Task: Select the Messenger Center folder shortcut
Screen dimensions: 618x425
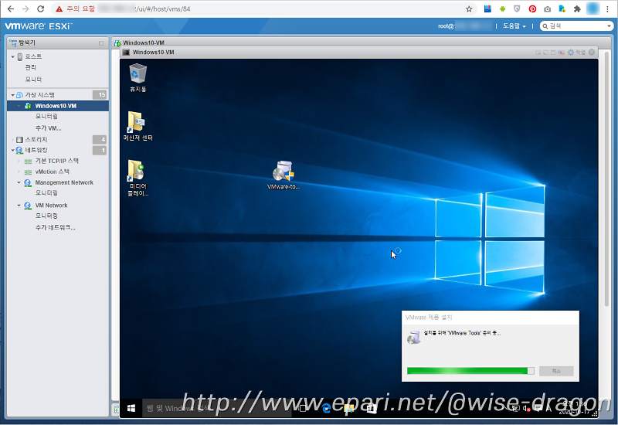Action: coord(138,126)
